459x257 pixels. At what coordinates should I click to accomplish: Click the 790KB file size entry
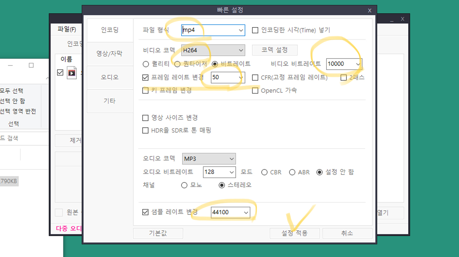click(9, 181)
